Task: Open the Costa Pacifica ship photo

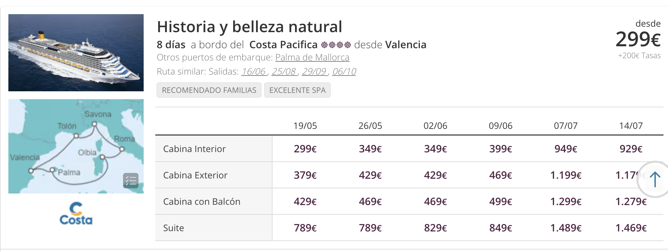Action: click(x=76, y=53)
